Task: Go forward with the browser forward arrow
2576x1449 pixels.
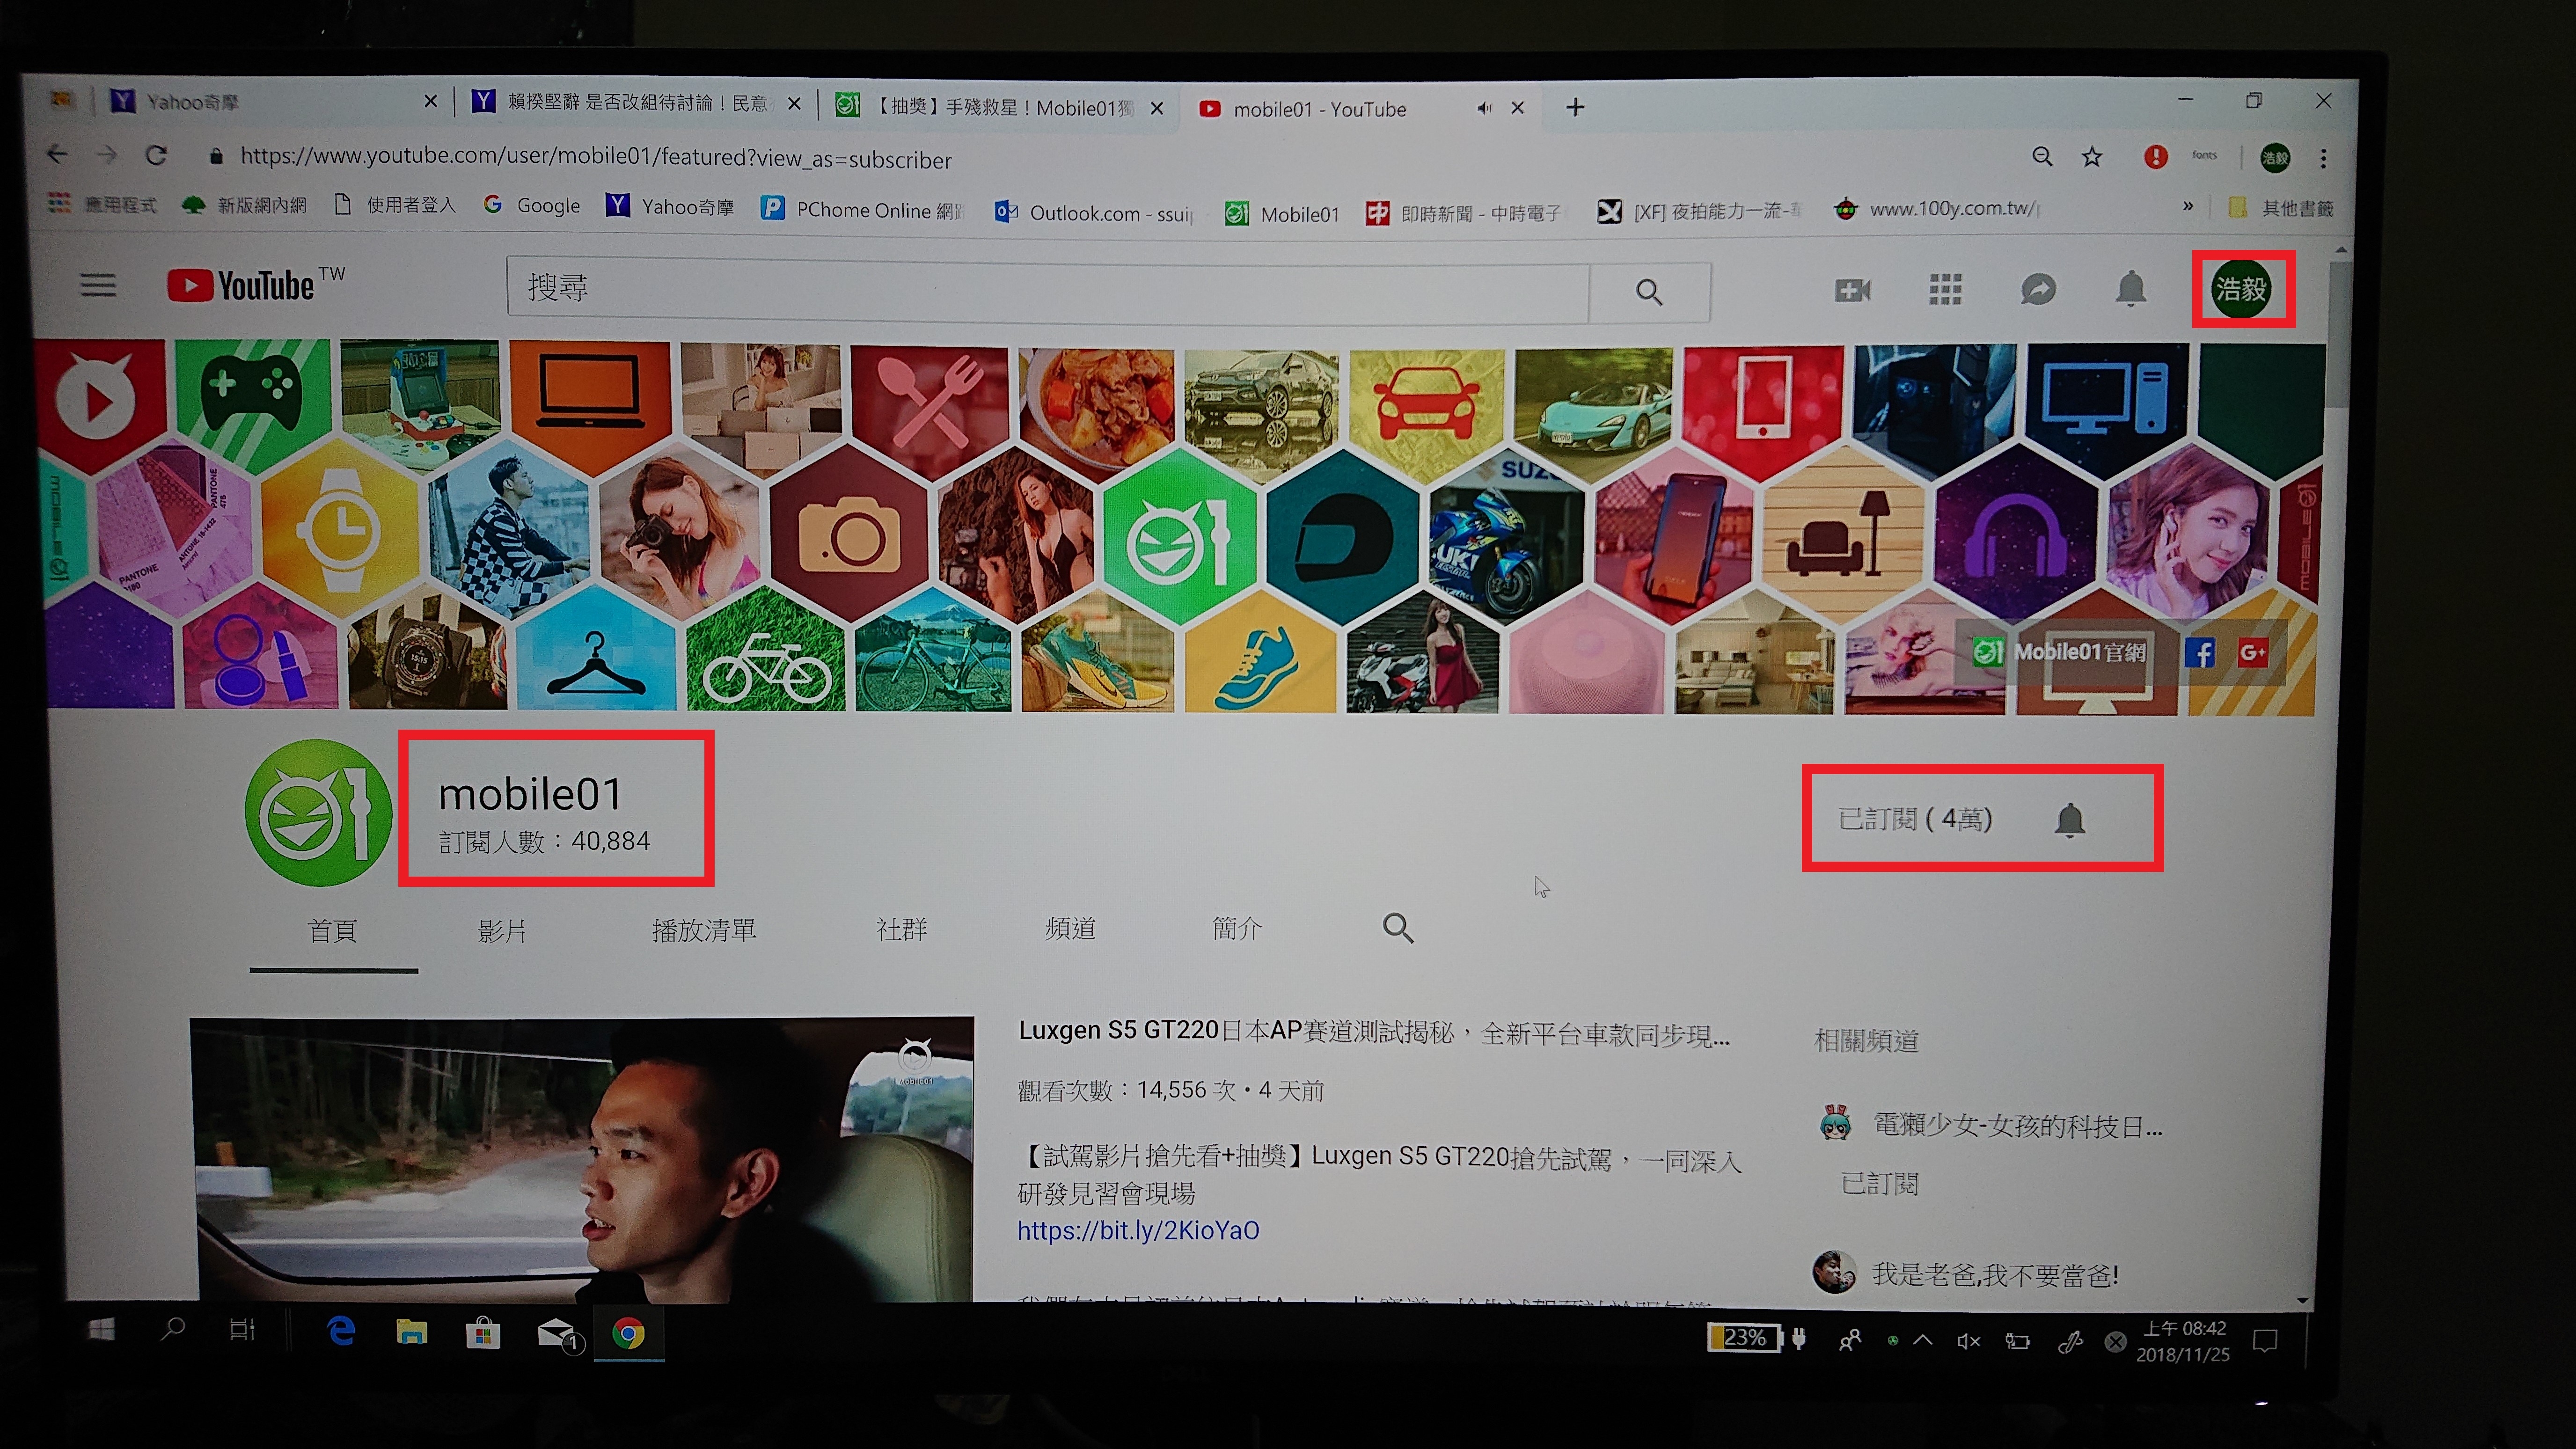Action: (x=107, y=155)
